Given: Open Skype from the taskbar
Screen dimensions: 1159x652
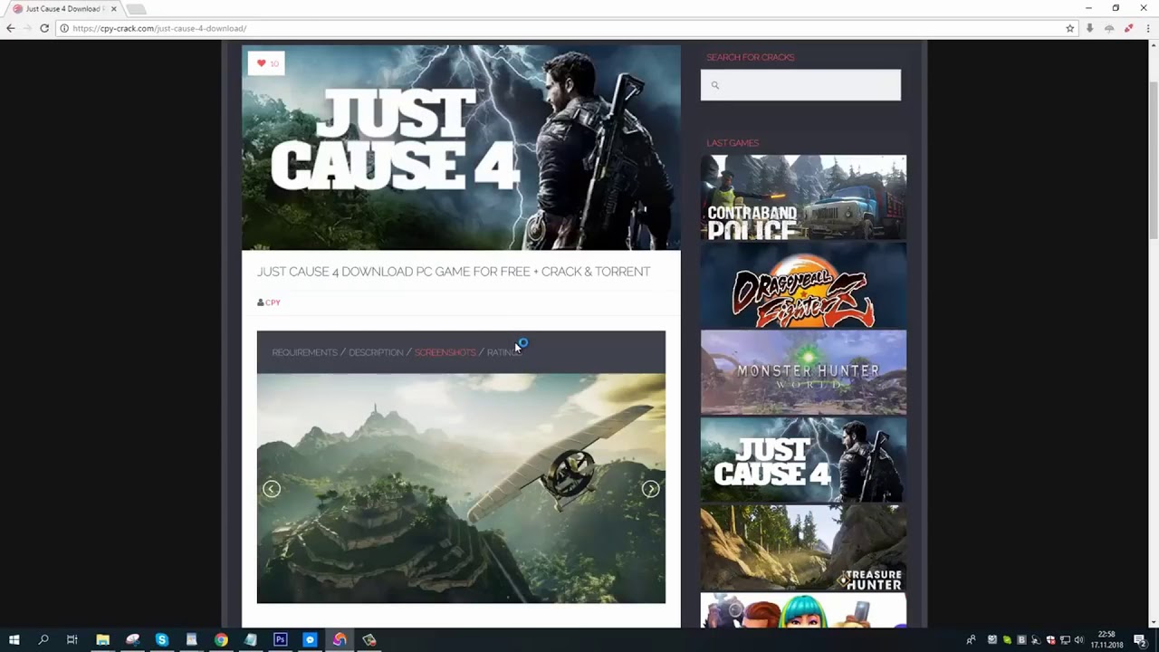Looking at the screenshot, I should [162, 640].
